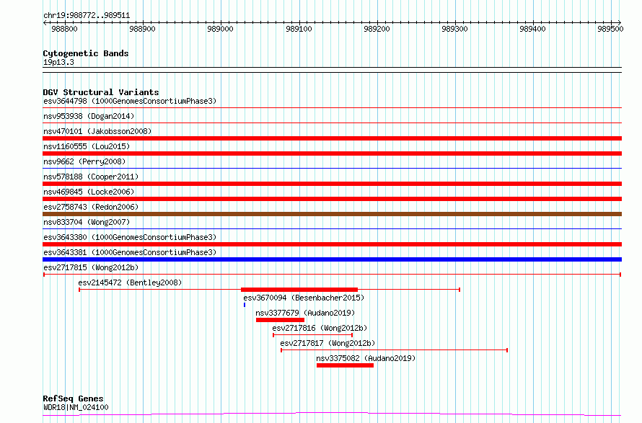The height and width of the screenshot is (423, 642).
Task: Click the 989400 ruler position label
Action: coord(532,29)
